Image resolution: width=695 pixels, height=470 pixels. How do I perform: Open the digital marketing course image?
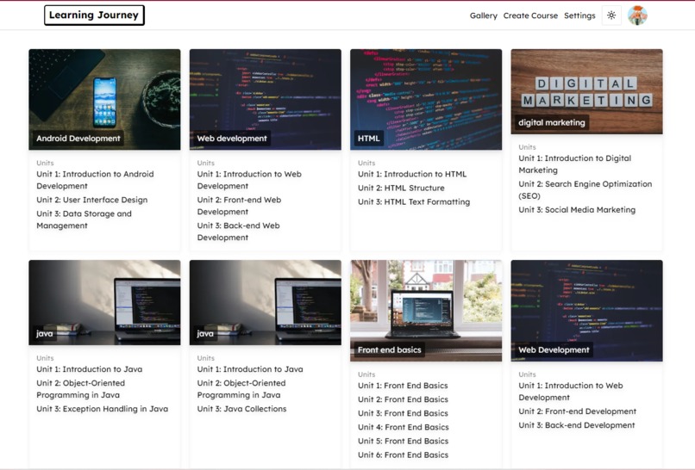click(587, 91)
